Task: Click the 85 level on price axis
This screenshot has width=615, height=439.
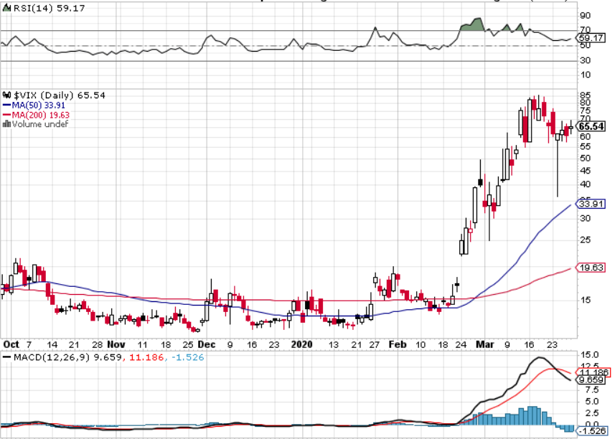Action: click(x=585, y=95)
